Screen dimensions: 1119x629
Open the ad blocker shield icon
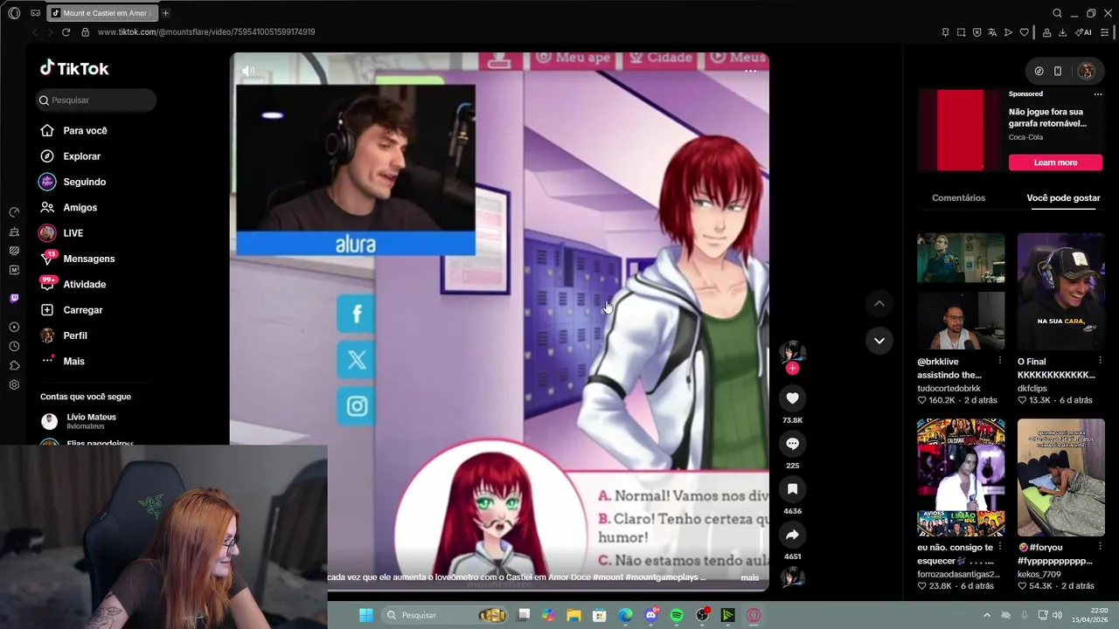point(977,32)
